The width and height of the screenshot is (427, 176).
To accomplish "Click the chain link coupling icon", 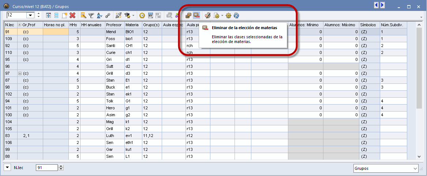I will pyautogui.click(x=108, y=15).
